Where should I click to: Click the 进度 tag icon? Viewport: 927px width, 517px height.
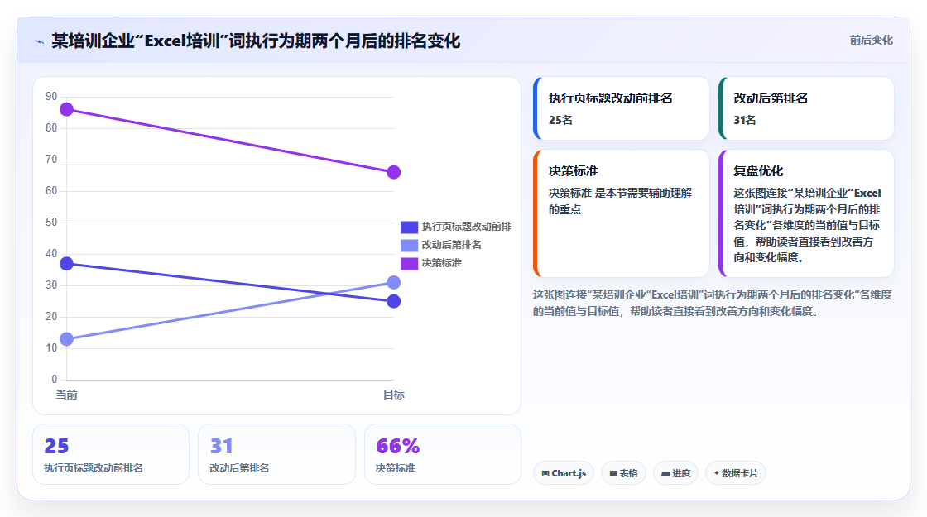point(665,474)
